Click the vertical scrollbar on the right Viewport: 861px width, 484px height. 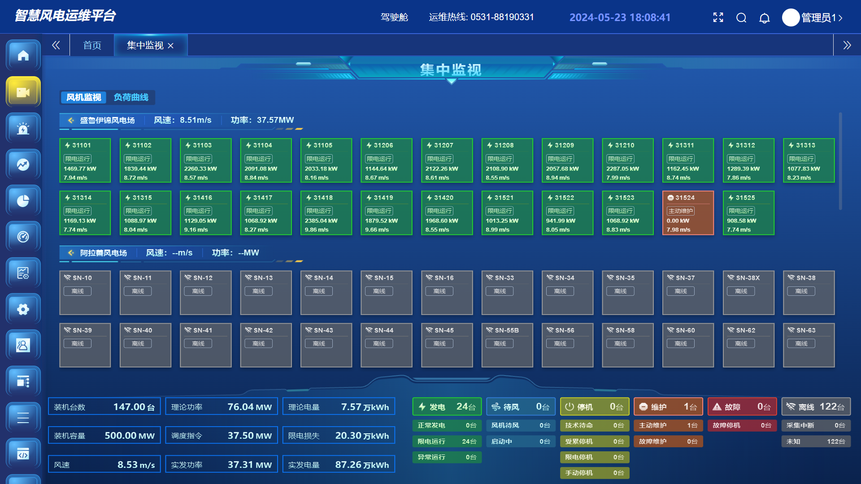pos(840,161)
